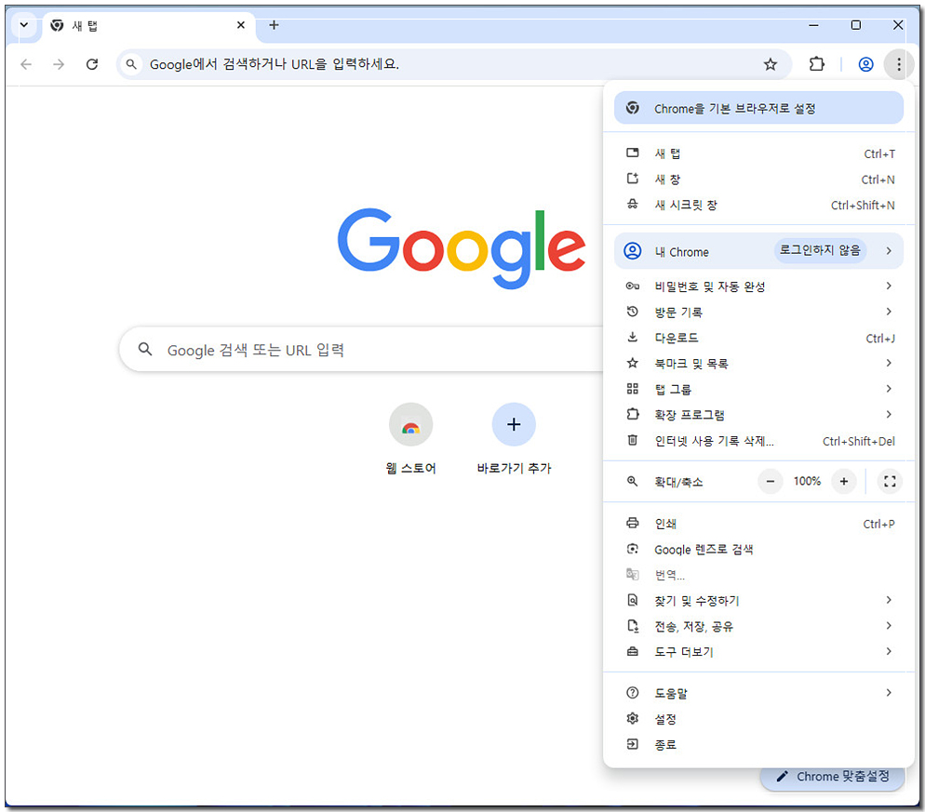
Task: Click the grid icon beside 탭 그룹
Action: (x=633, y=389)
